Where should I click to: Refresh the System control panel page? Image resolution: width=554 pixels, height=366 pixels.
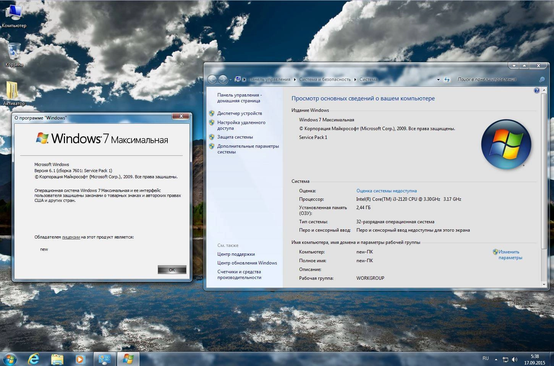tap(447, 79)
